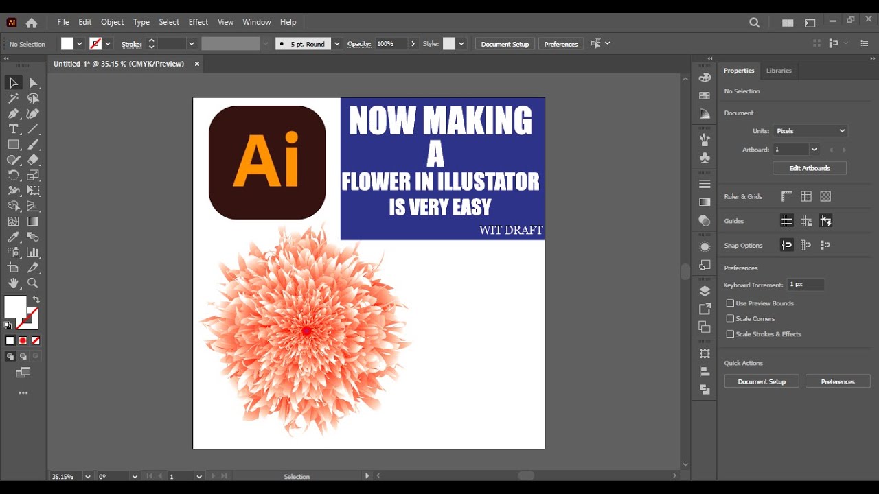The image size is (879, 494).
Task: Select the Eyedropper tool
Action: point(13,237)
